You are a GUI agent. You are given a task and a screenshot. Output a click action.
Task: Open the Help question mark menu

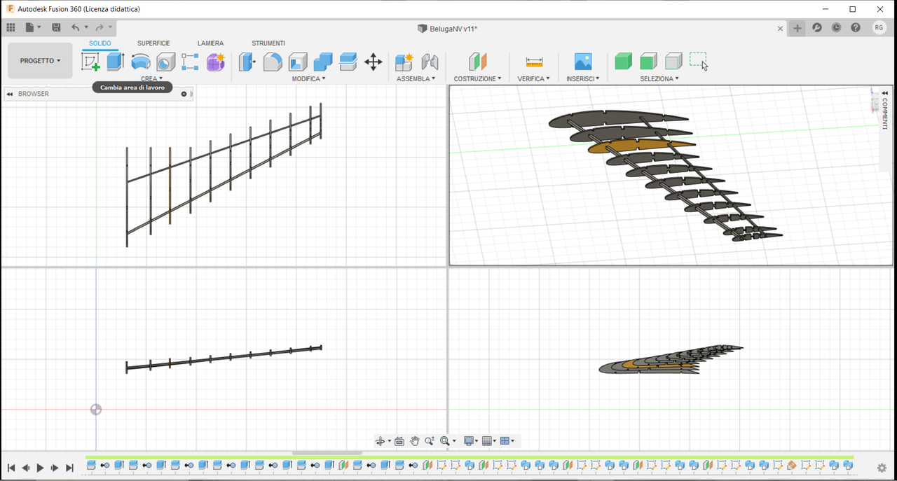tap(856, 28)
